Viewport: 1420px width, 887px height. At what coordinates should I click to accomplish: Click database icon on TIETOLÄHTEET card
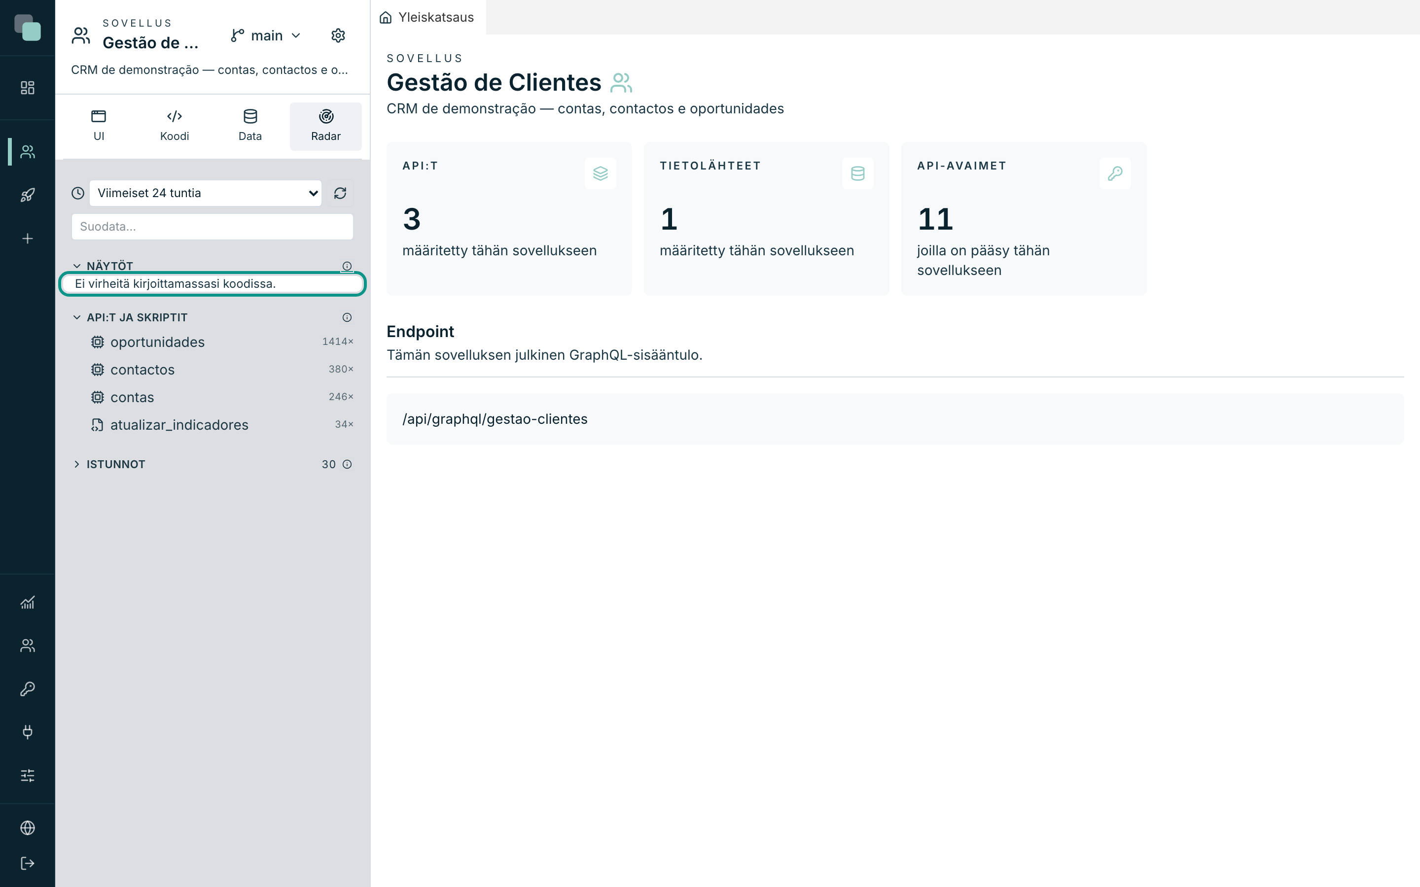click(x=858, y=173)
